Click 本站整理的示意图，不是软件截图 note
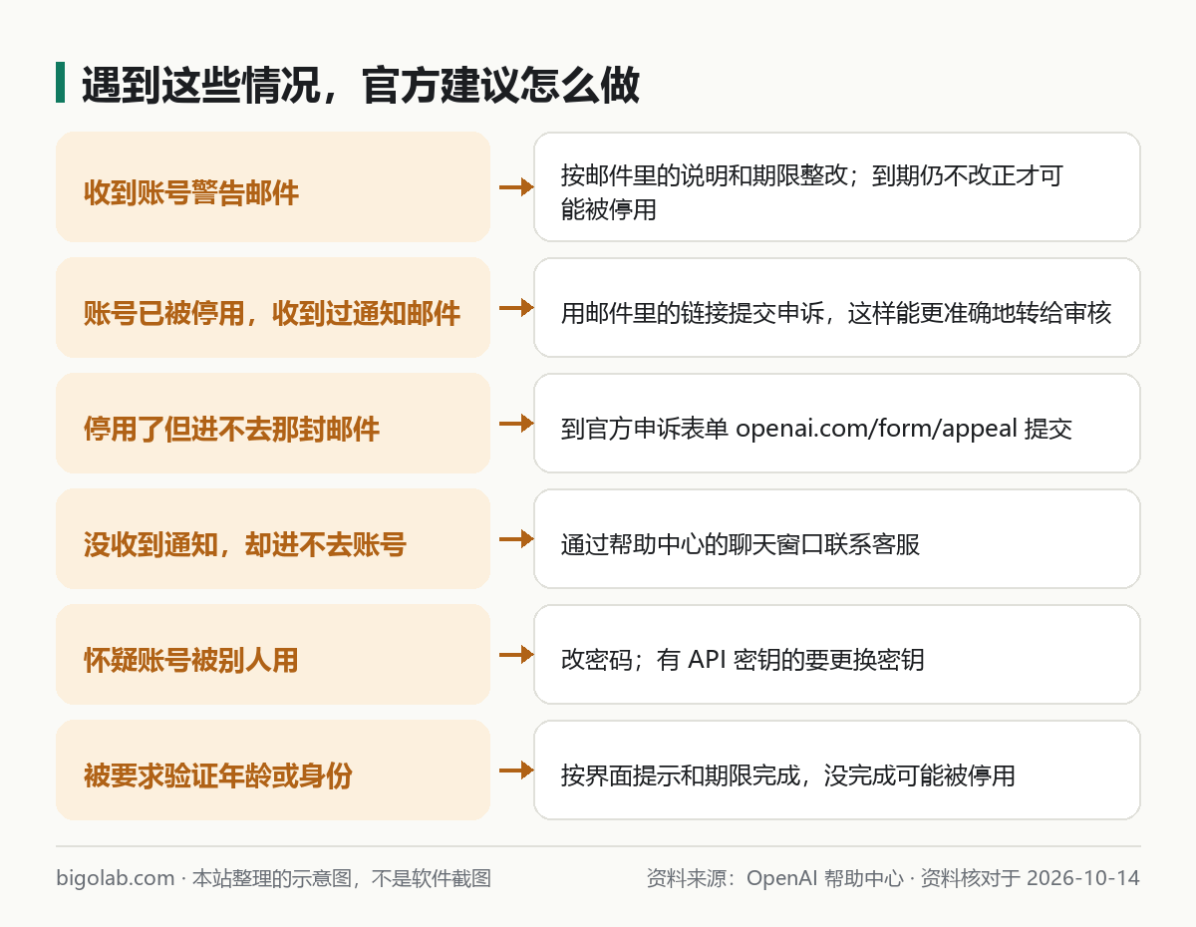The image size is (1196, 927). point(342,878)
